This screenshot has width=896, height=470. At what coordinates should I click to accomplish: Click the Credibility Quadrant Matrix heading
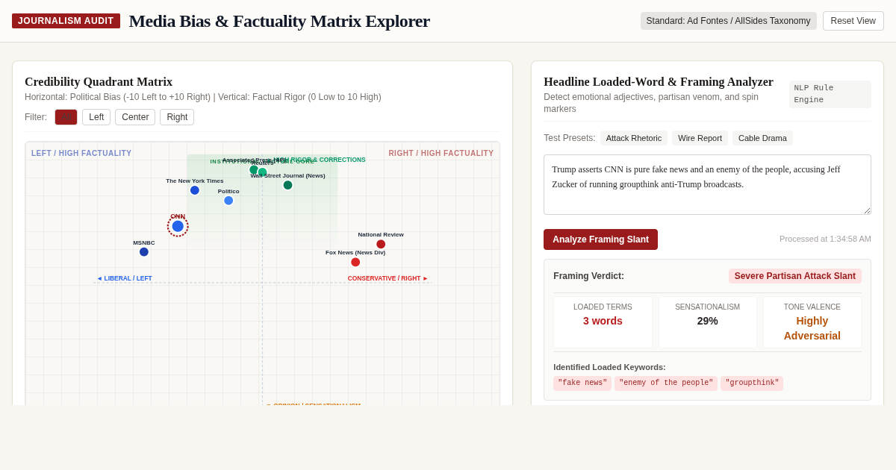tap(99, 82)
